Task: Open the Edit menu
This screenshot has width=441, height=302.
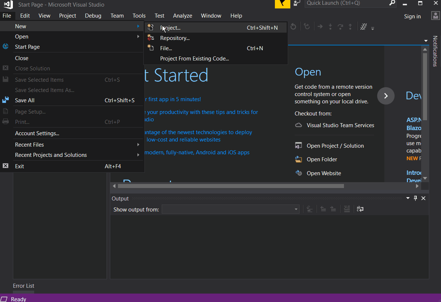Action: pos(25,16)
